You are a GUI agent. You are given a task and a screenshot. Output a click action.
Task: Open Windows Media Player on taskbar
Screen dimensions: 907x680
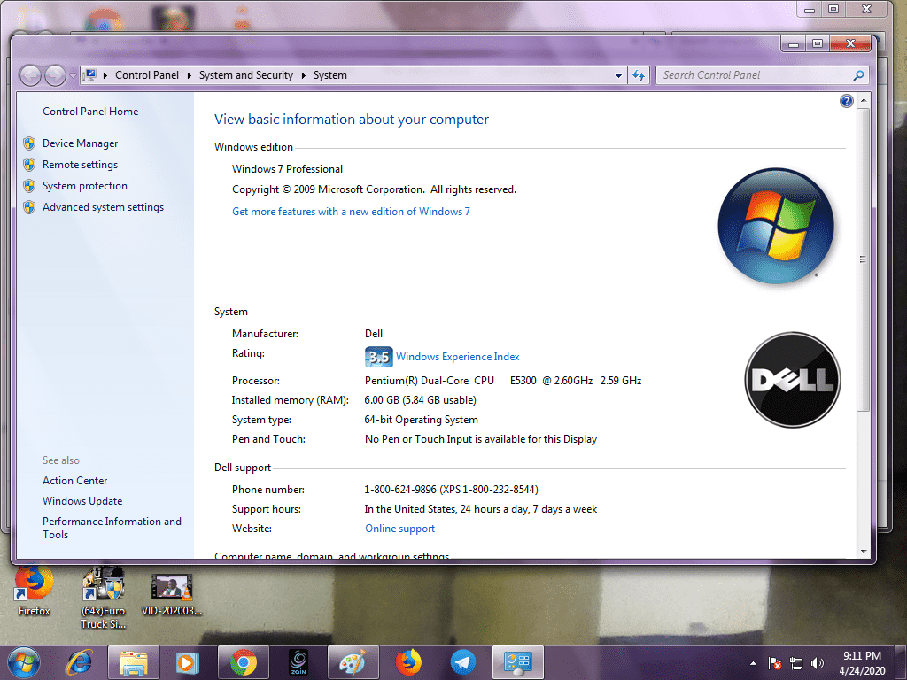coord(188,662)
